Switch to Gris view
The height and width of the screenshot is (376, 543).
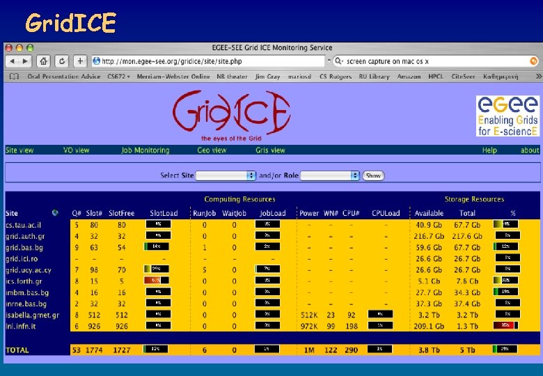click(270, 150)
